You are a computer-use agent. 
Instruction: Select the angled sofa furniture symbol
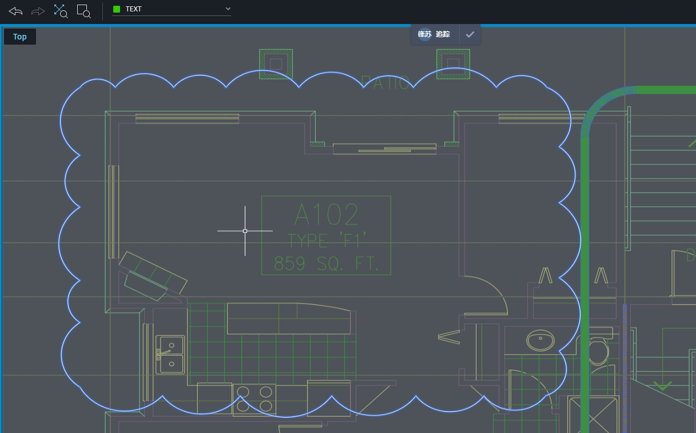(153, 276)
